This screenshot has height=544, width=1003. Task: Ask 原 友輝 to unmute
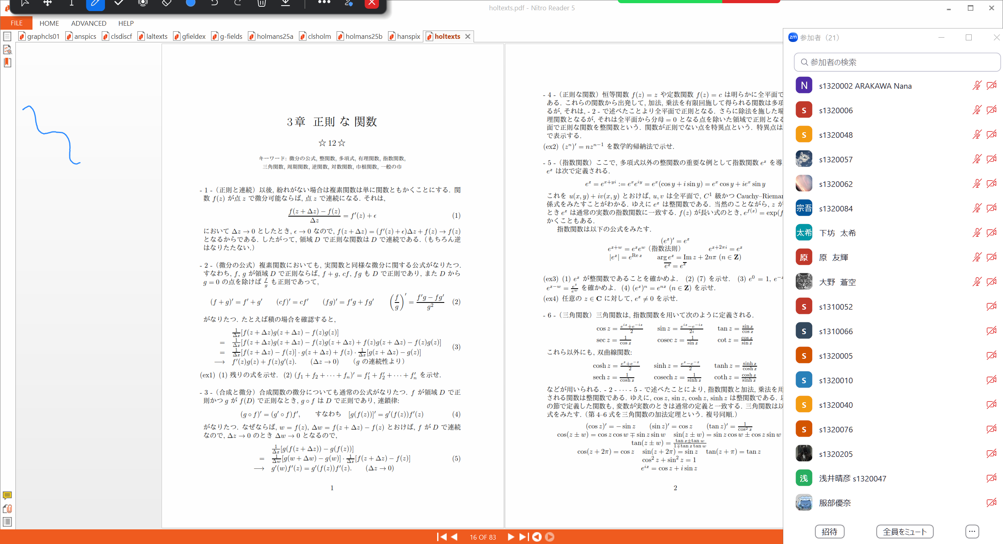tap(977, 257)
